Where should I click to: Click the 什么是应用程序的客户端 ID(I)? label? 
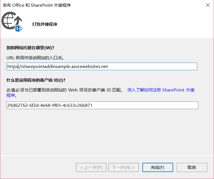tap(36, 80)
